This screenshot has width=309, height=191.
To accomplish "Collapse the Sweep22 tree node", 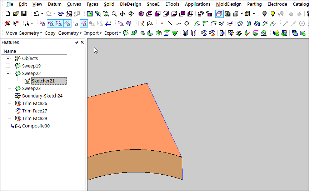I will click(8, 73).
